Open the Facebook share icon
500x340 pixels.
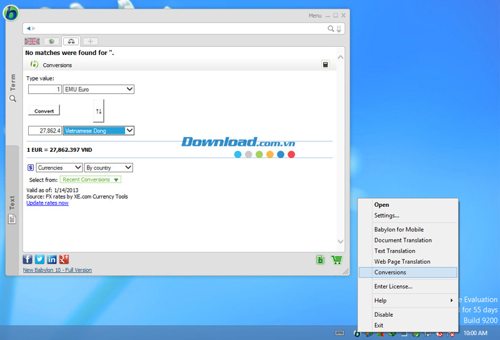tap(27, 259)
